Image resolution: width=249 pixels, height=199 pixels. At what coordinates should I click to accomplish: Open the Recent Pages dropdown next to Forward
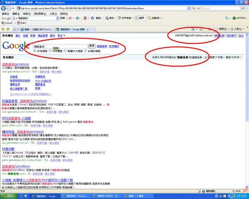pos(13,8)
